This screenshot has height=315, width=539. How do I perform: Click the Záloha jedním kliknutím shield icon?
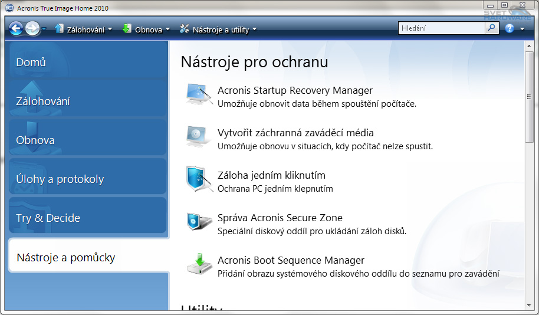tap(199, 179)
